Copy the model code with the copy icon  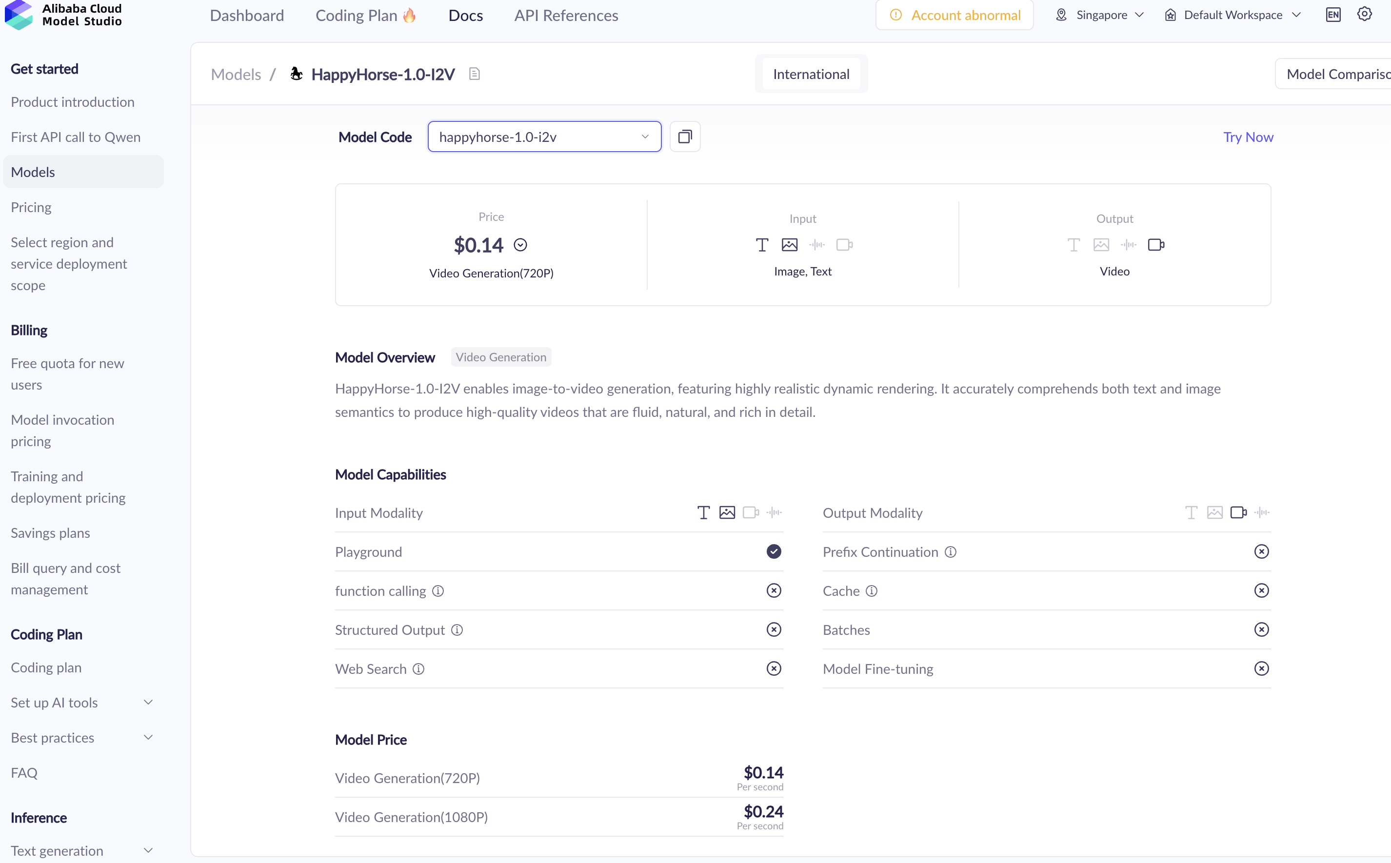[684, 137]
